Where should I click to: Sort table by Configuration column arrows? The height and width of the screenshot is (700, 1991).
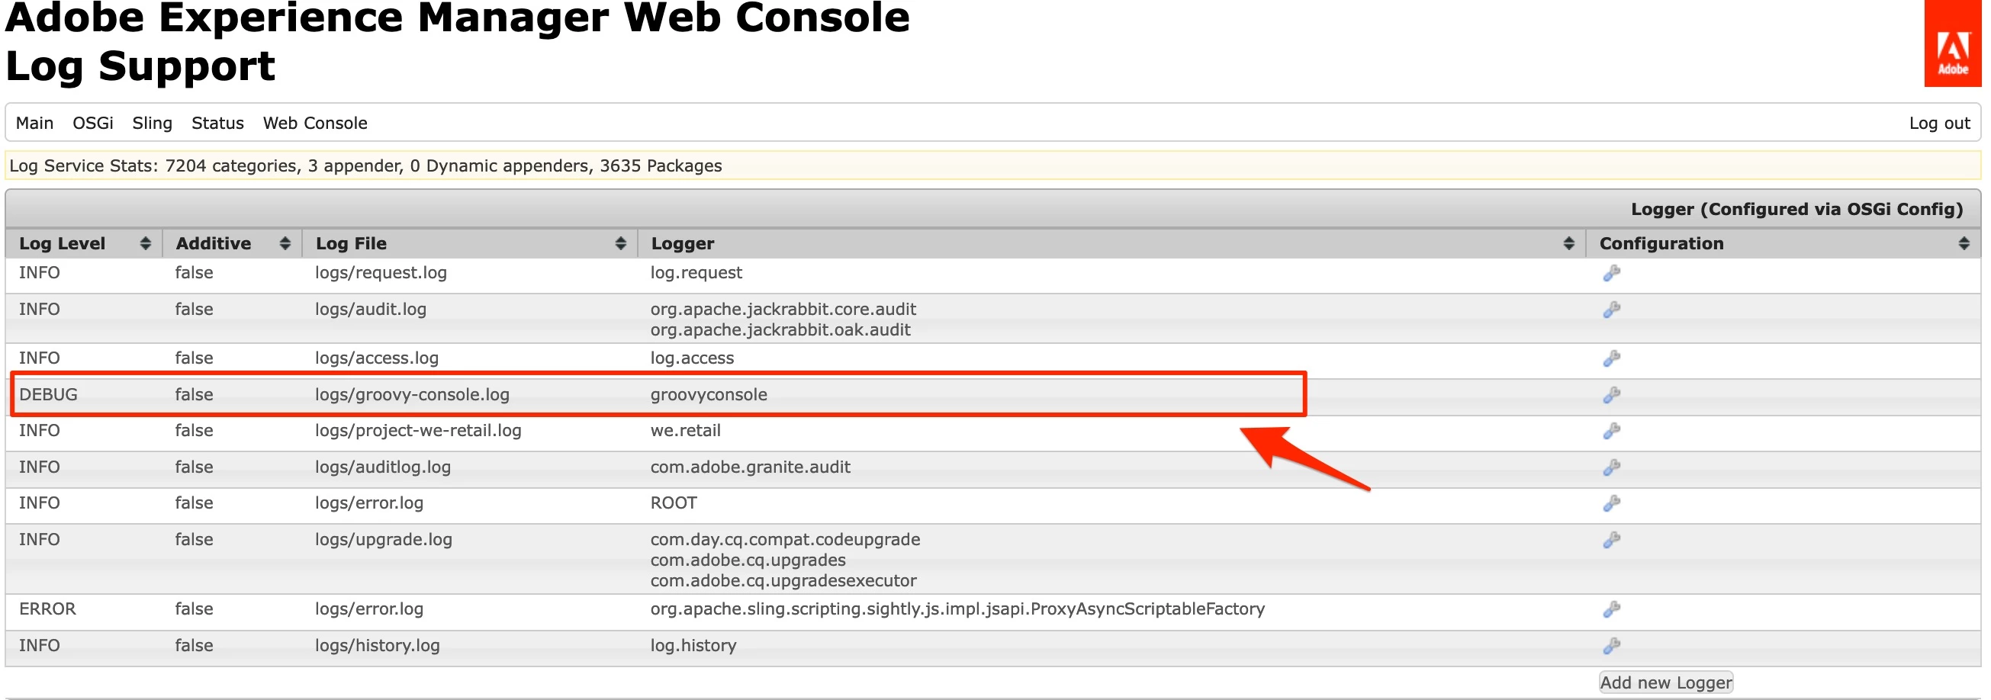(1964, 243)
